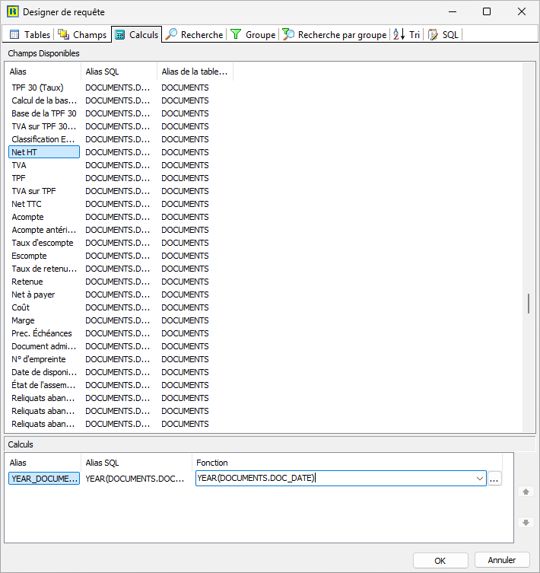Viewport: 540px width, 573px height.
Task: Select the Classification E... field
Action: [x=44, y=139]
